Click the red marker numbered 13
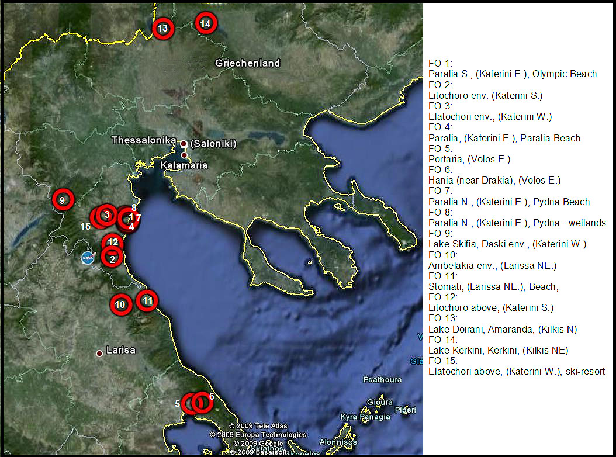The height and width of the screenshot is (457, 616). [163, 28]
